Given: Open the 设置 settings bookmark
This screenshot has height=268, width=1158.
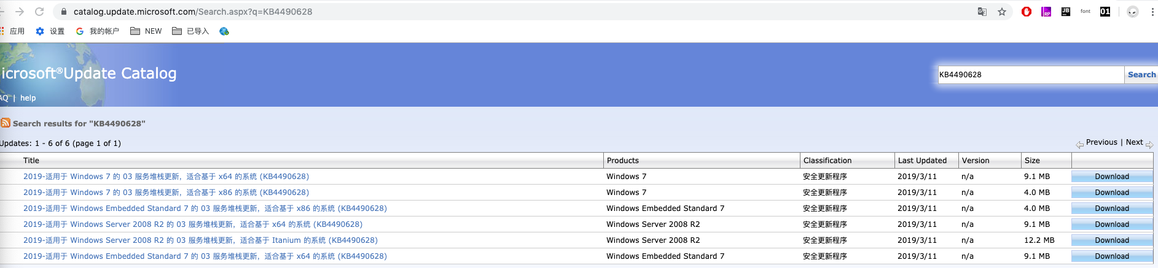Looking at the screenshot, I should point(50,31).
